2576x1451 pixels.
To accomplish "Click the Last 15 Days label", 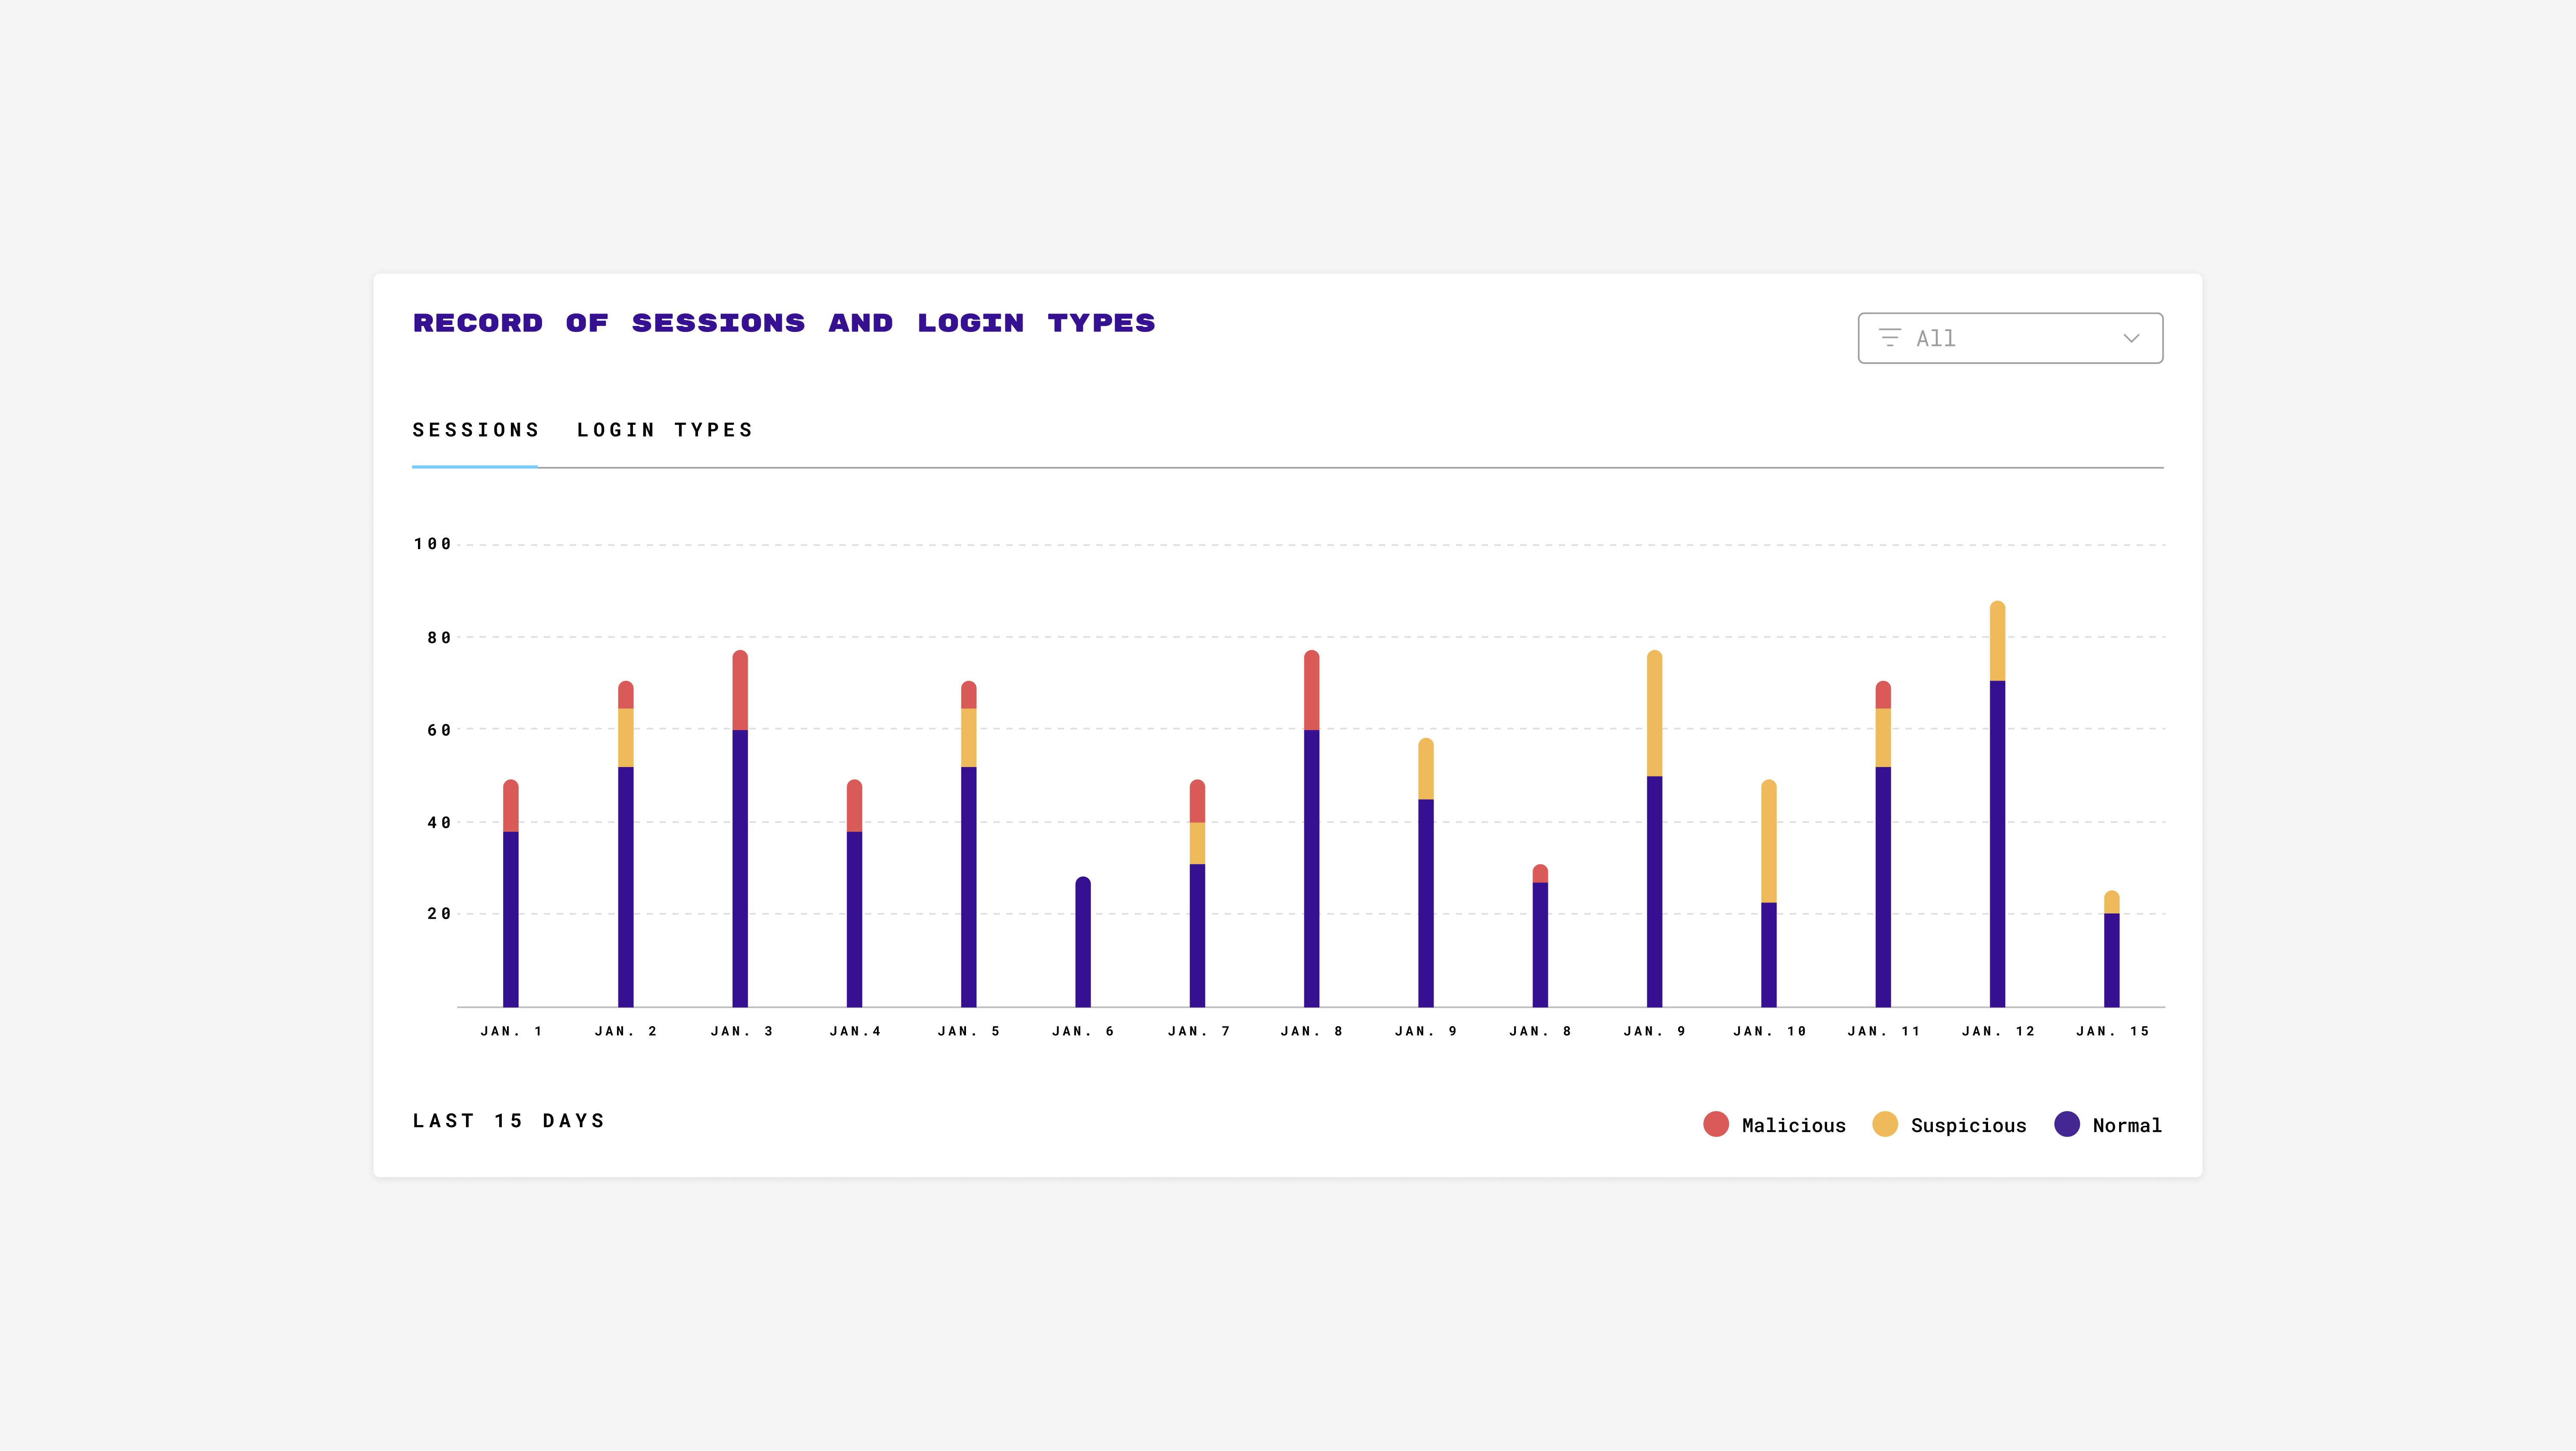I will (x=509, y=1121).
